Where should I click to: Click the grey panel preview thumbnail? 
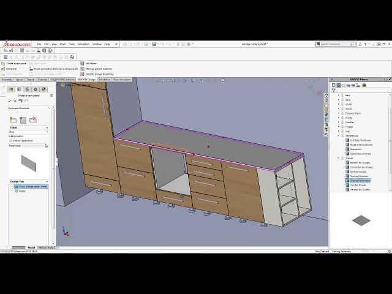[x=29, y=164]
